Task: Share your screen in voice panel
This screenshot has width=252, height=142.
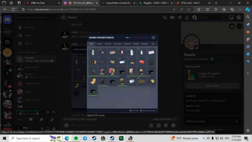Action: 31,119
